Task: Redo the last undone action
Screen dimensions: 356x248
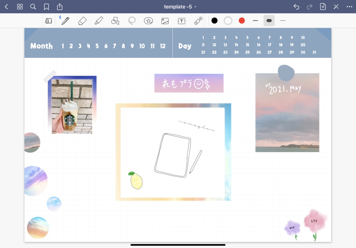Action: (309, 7)
